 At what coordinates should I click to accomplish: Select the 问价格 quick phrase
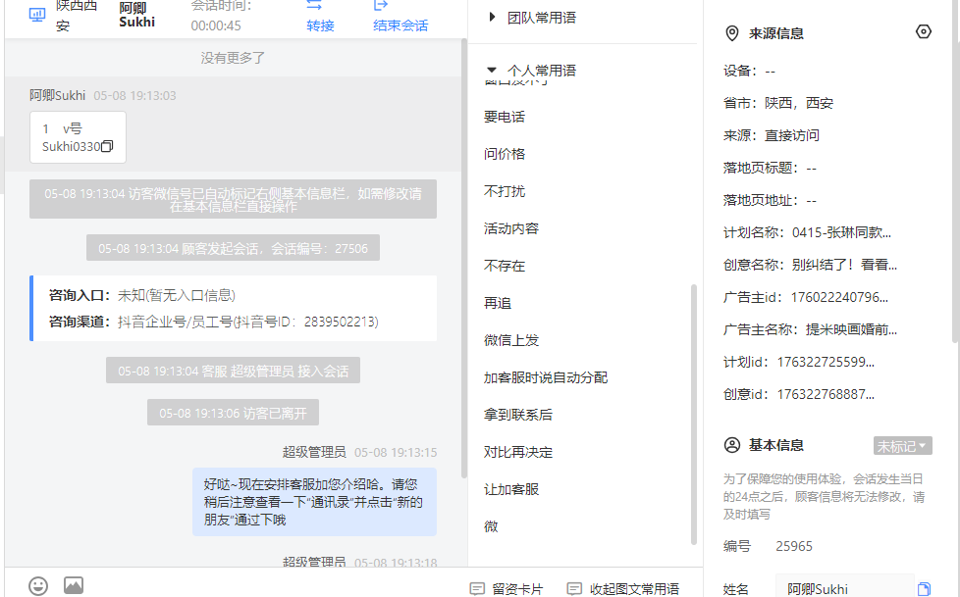[505, 154]
